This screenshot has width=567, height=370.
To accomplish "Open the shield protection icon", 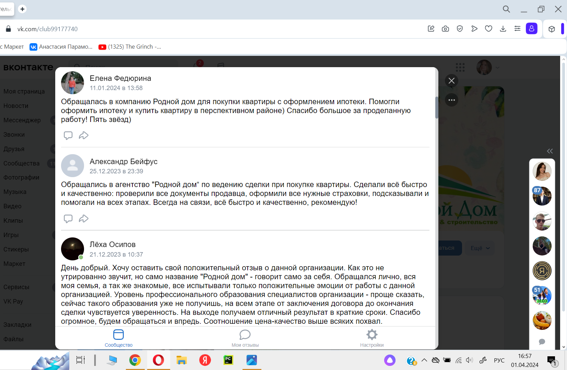I will pyautogui.click(x=460, y=29).
